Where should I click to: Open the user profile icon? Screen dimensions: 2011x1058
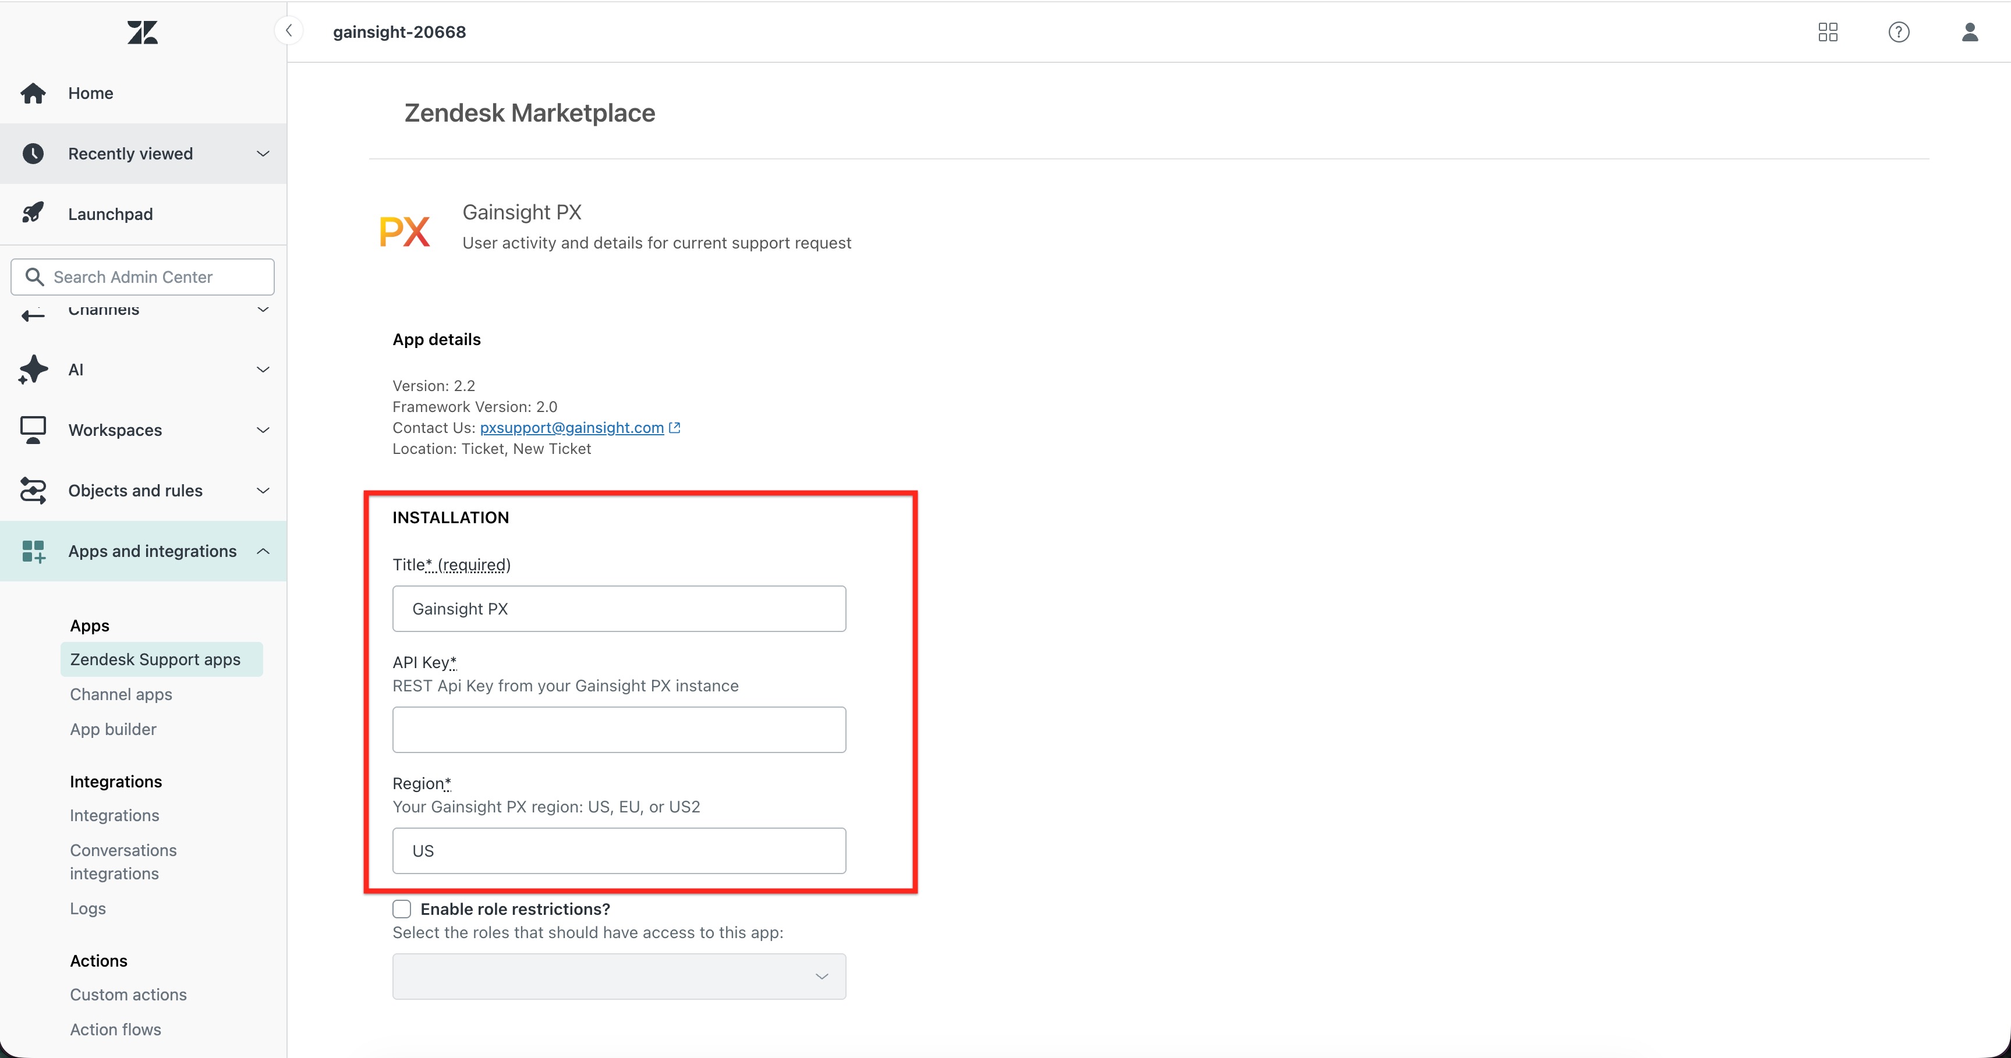(1970, 32)
